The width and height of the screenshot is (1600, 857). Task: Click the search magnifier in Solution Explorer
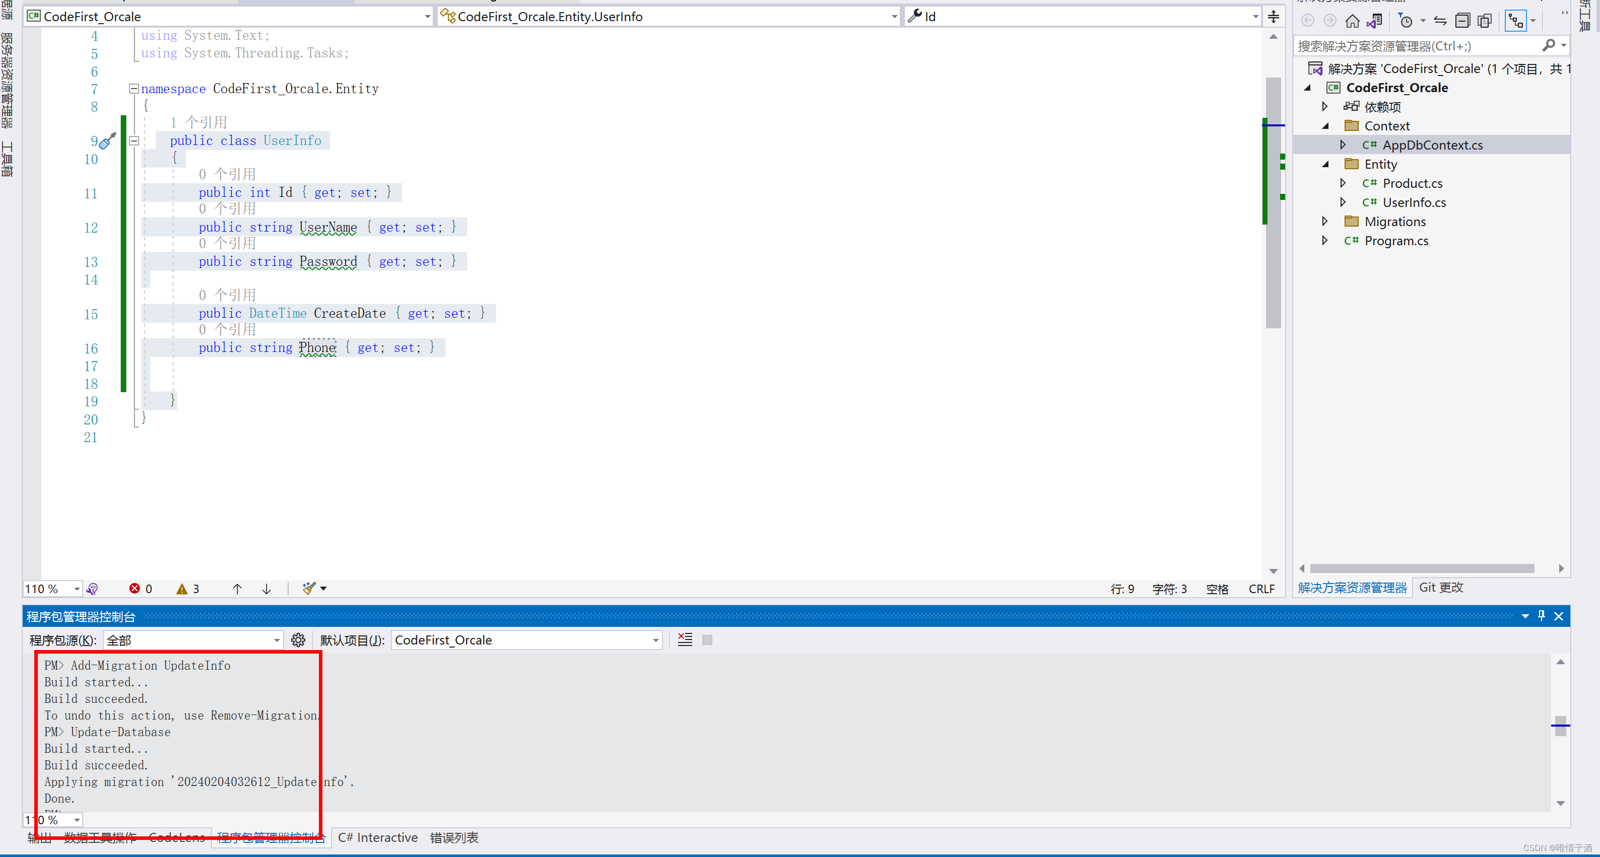click(1551, 45)
